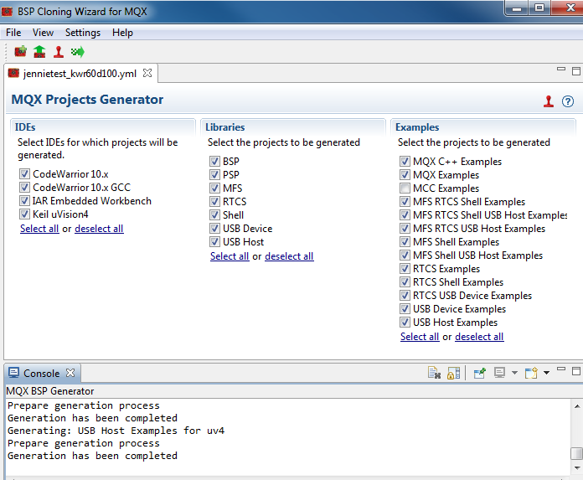This screenshot has width=583, height=480.
Task: Click "deselect all" under Libraries
Action: point(289,256)
